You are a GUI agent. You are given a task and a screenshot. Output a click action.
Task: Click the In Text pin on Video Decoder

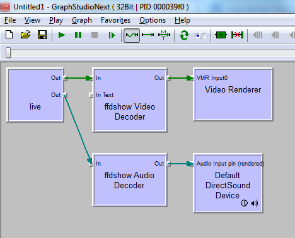[91, 95]
